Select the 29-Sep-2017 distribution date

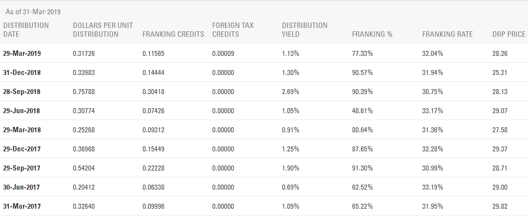22,169
